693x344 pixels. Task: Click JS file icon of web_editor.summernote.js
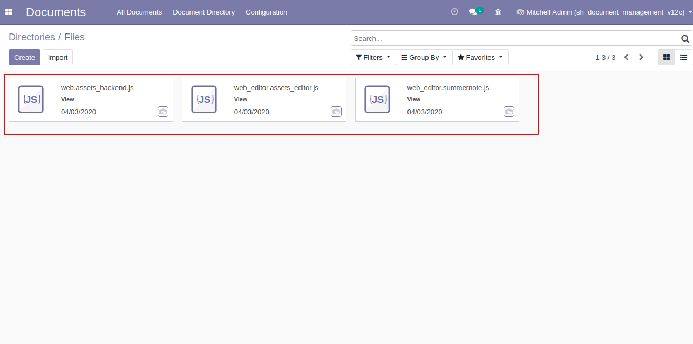coord(377,99)
